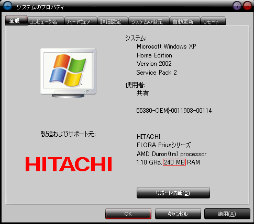The height and width of the screenshot is (224, 254).
Task: Click the 'Home Edition' line
Action: tap(154, 55)
